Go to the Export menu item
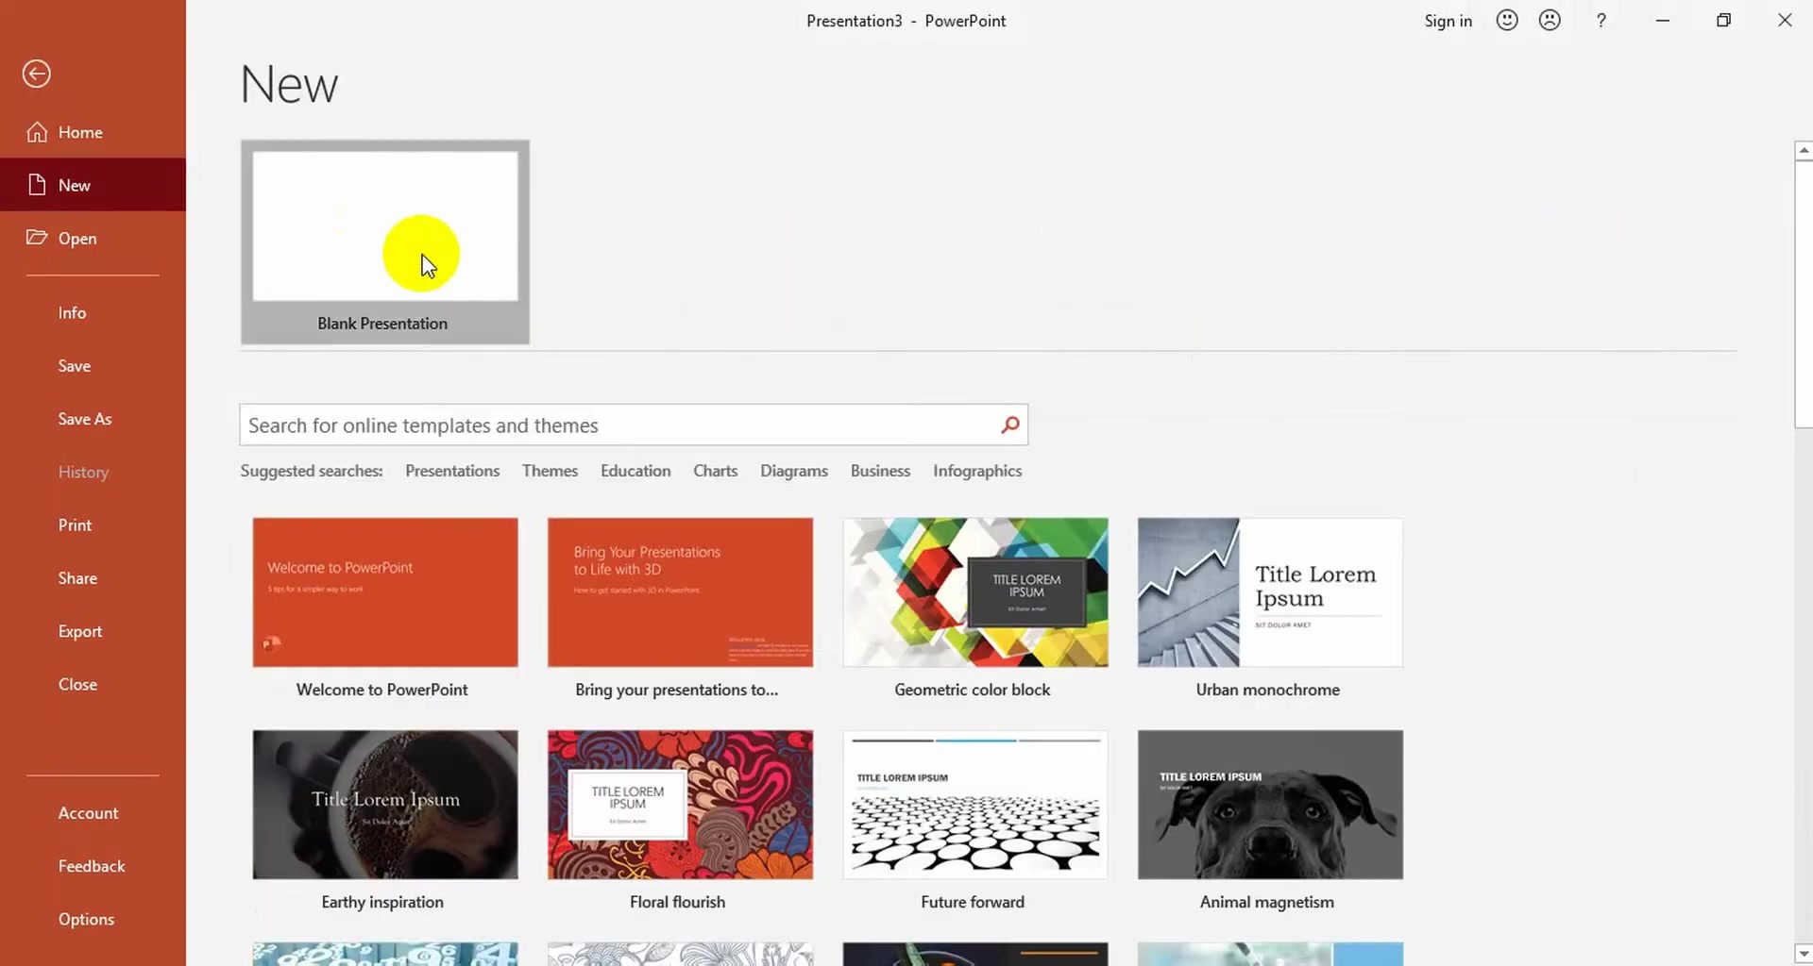Viewport: 1813px width, 966px height. (80, 631)
